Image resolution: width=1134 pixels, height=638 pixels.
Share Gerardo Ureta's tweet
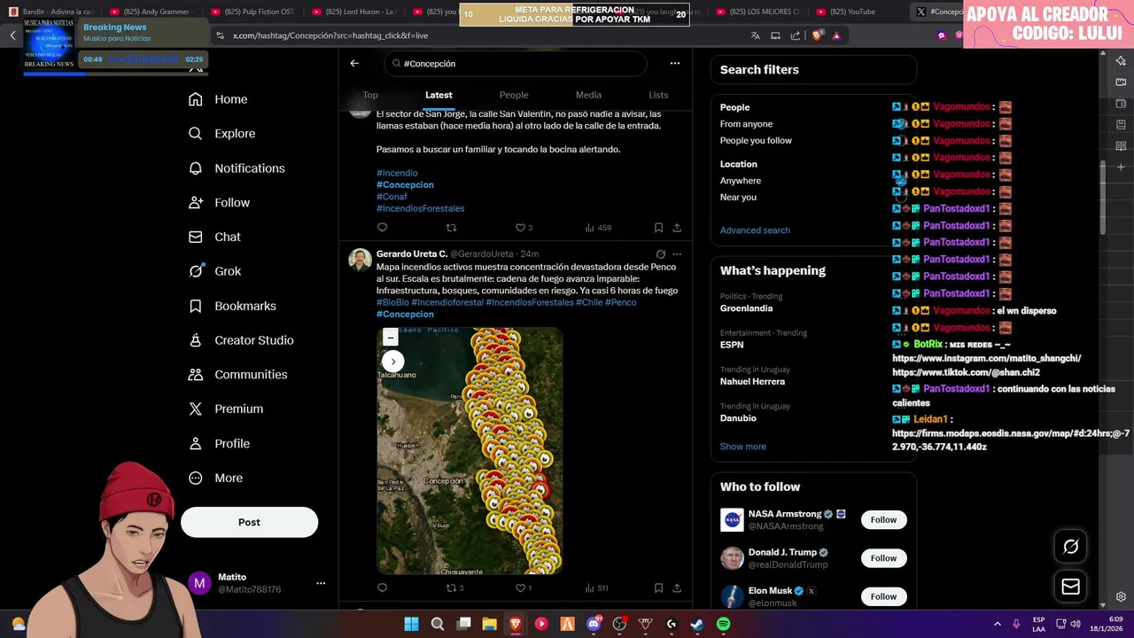677,587
